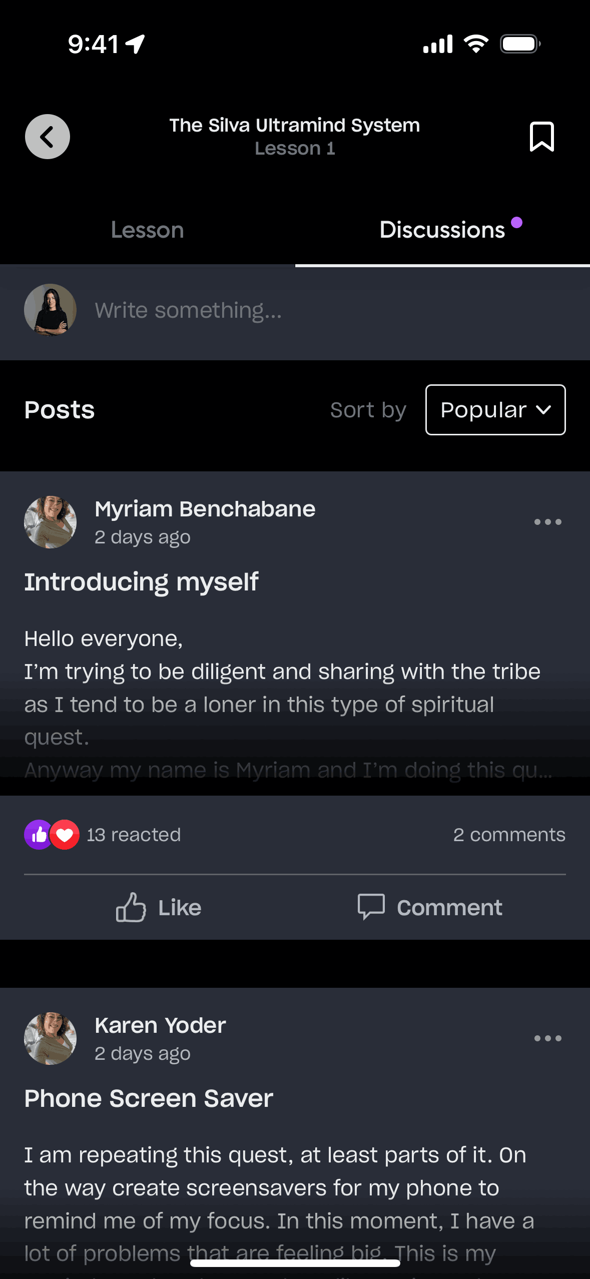The width and height of the screenshot is (590, 1279).
Task: Tap the purple thumbs-up reaction icon
Action: pos(38,835)
